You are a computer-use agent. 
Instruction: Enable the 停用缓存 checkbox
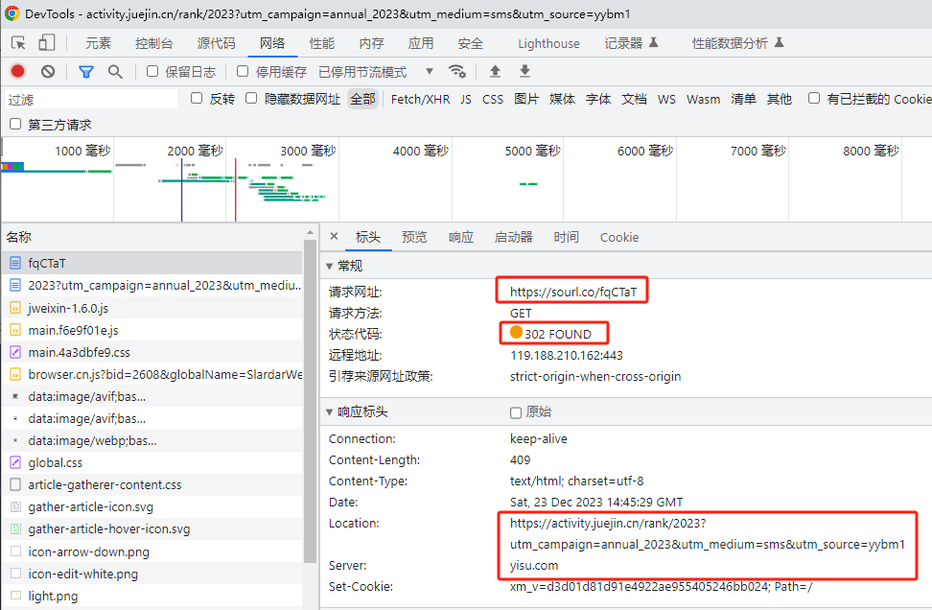[x=243, y=71]
